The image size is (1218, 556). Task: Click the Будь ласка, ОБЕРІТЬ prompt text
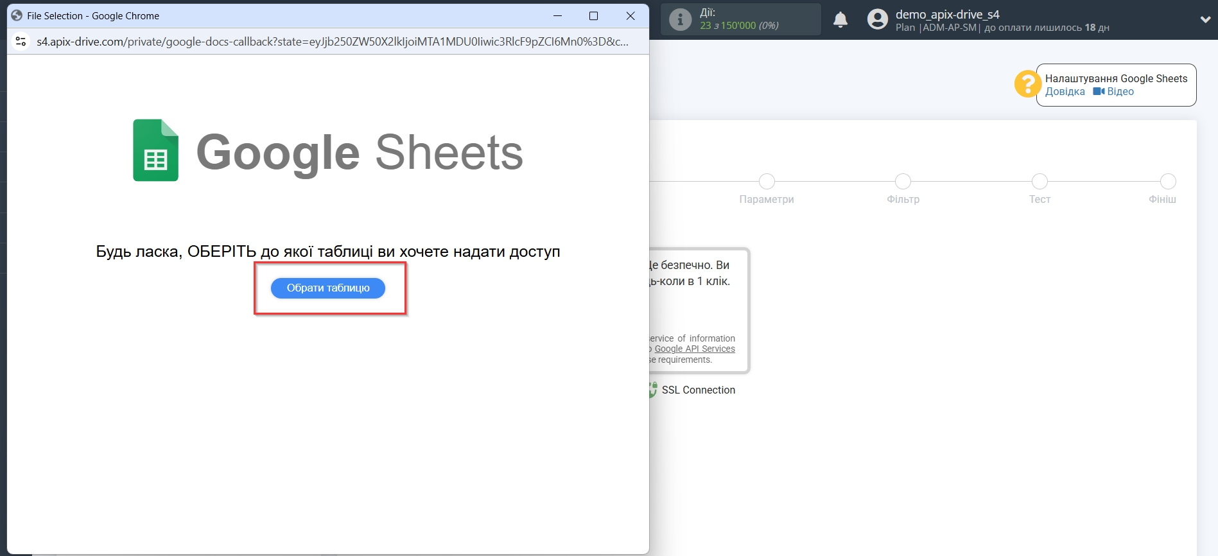point(328,252)
